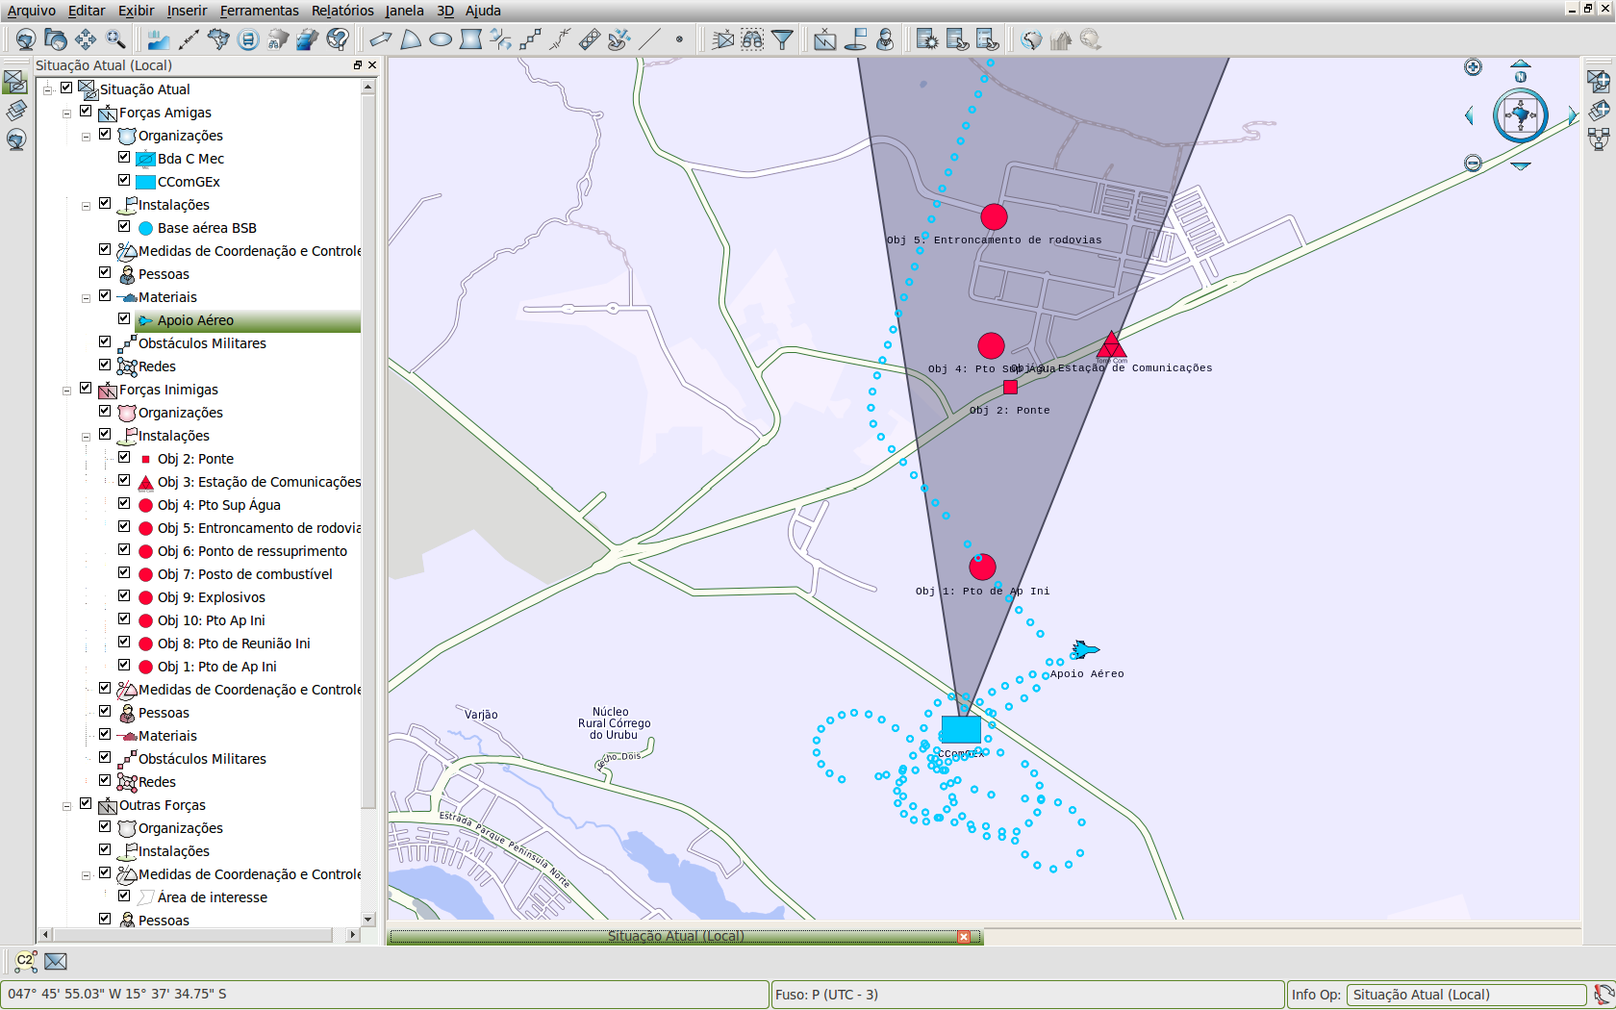Select the barbed wire obstacle tool
The height and width of the screenshot is (1010, 1616).
point(560,39)
